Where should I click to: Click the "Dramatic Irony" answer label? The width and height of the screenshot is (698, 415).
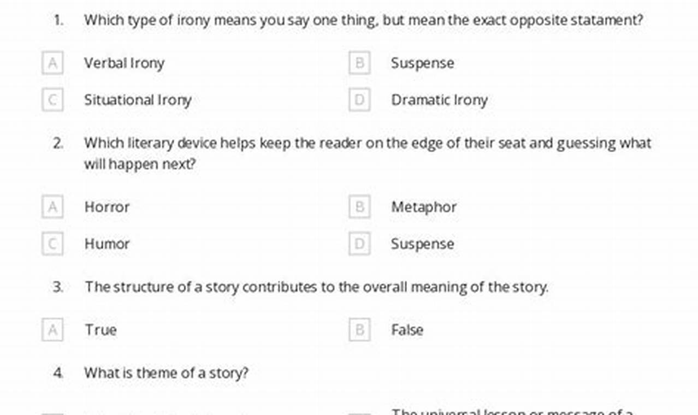(x=439, y=100)
